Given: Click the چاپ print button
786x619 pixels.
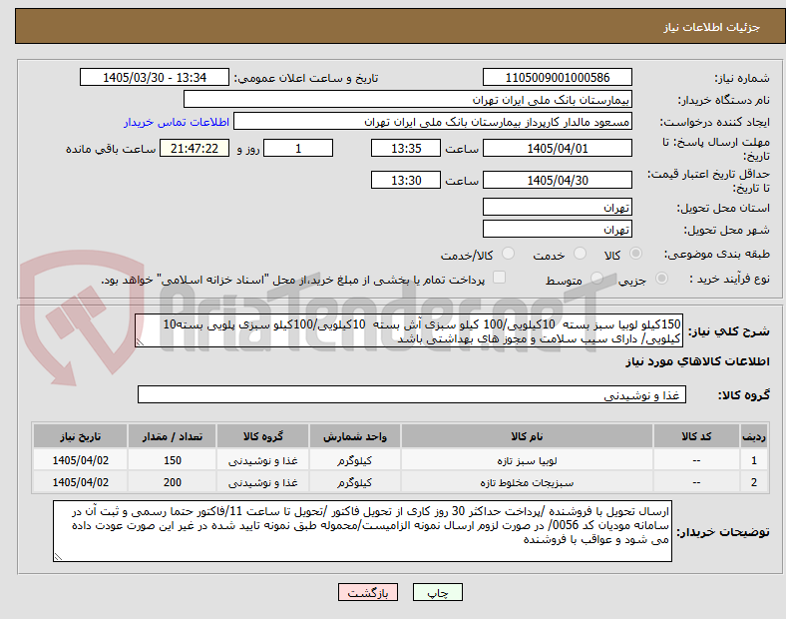Looking at the screenshot, I should point(438,592).
